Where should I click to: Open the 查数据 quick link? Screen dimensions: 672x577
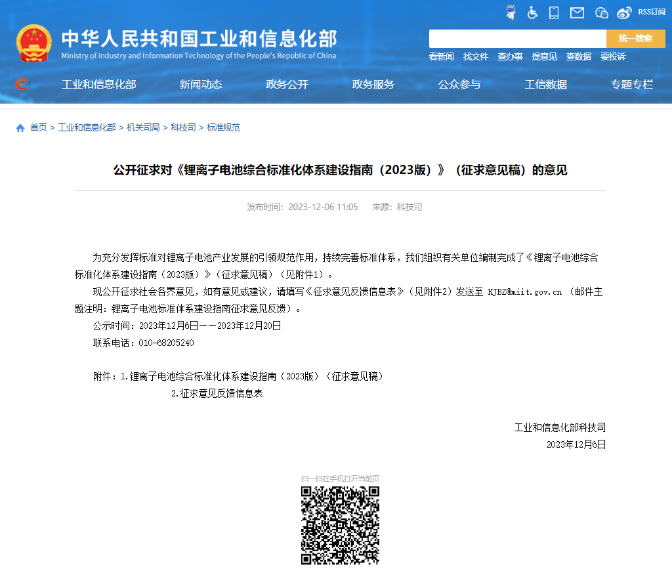click(578, 56)
